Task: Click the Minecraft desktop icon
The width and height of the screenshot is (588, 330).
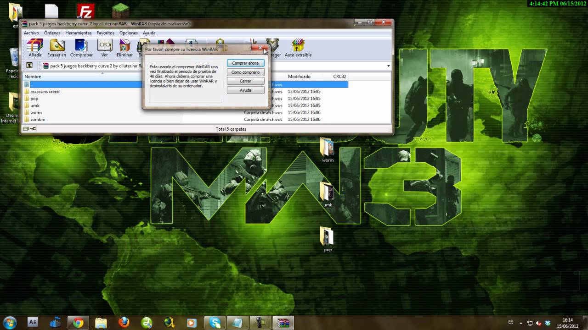Action: tap(121, 11)
